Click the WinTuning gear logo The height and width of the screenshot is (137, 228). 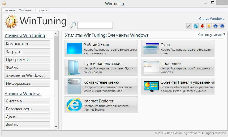tap(11, 22)
